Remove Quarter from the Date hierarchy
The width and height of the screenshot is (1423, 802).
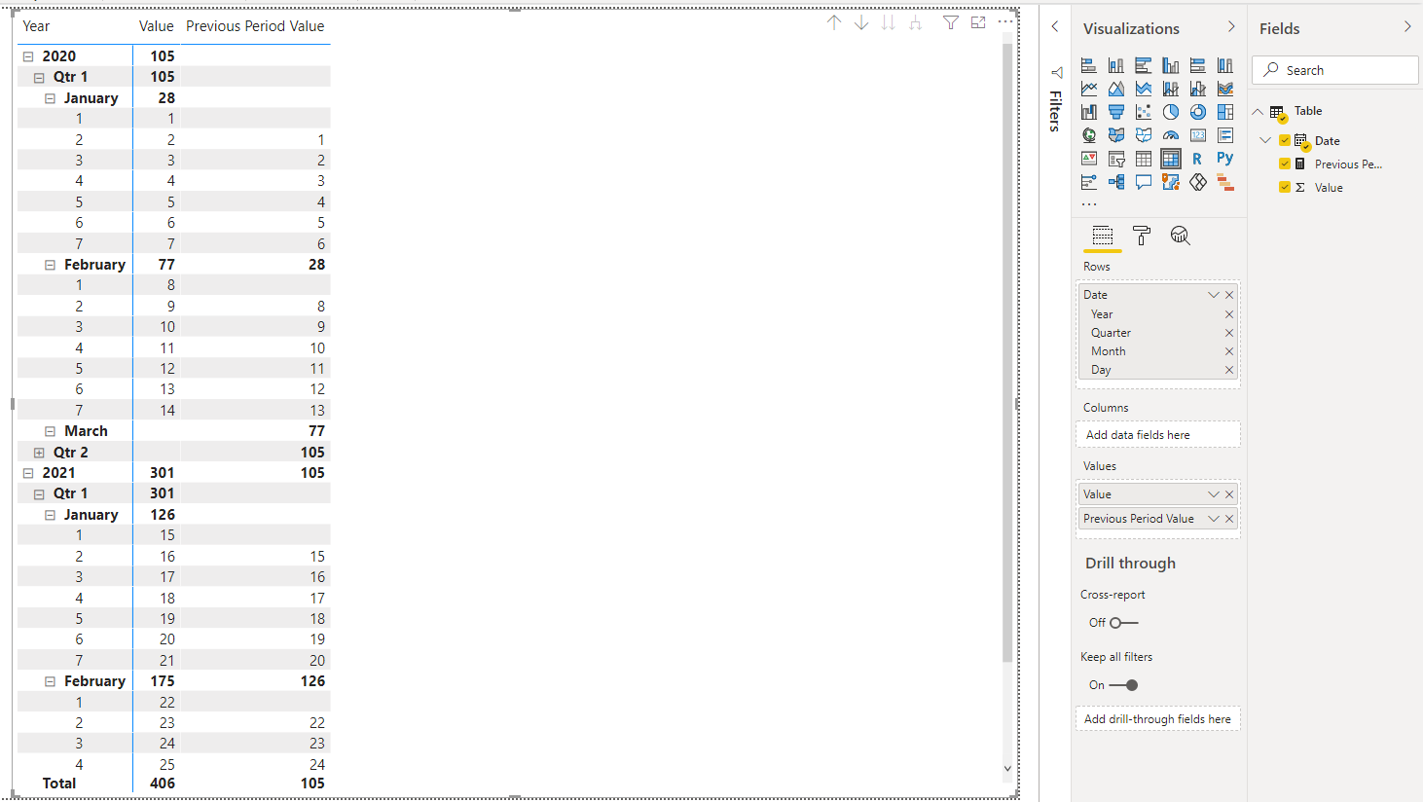coord(1229,333)
